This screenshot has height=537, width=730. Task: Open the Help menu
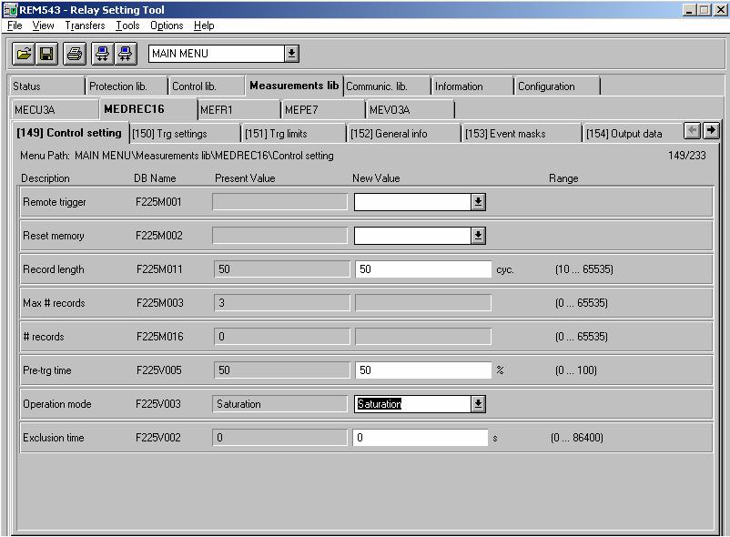point(204,25)
